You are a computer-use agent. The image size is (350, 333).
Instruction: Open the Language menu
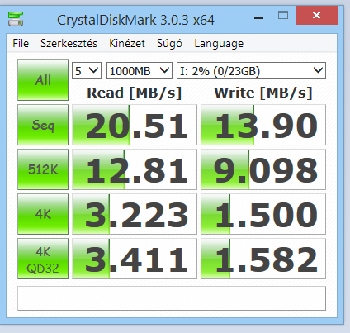(219, 44)
